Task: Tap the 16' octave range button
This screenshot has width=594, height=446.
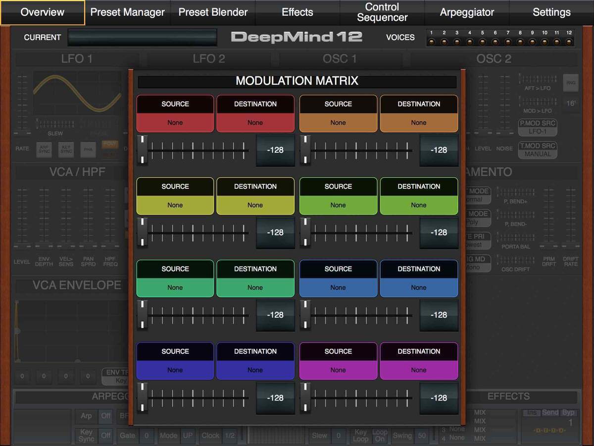Action: [571, 104]
